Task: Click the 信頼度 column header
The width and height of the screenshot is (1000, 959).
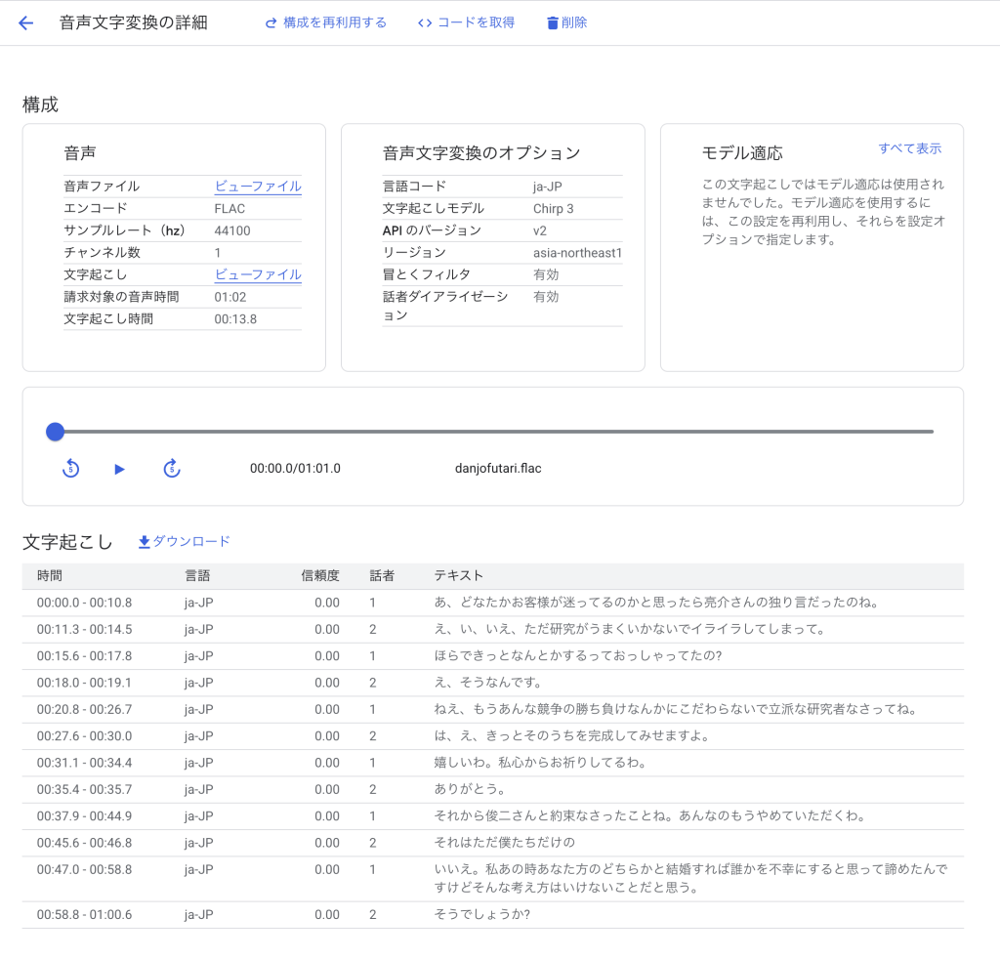Action: tap(319, 576)
